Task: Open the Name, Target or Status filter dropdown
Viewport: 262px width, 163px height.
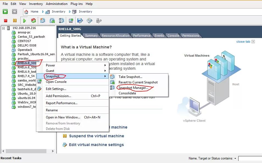Action: pyautogui.click(x=235, y=159)
